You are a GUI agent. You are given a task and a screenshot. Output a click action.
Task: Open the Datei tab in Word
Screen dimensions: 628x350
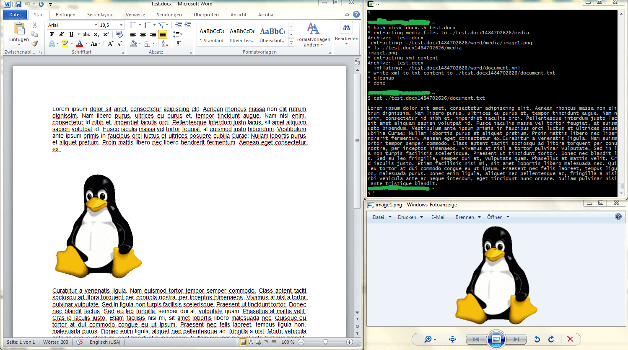pyautogui.click(x=15, y=15)
